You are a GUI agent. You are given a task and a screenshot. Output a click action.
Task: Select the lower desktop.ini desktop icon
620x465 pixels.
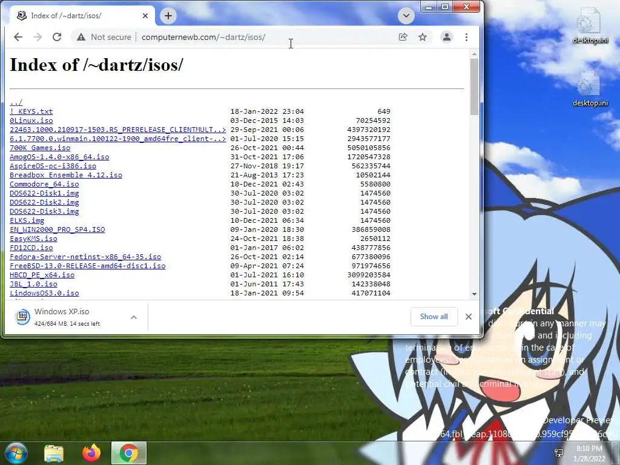pyautogui.click(x=590, y=89)
